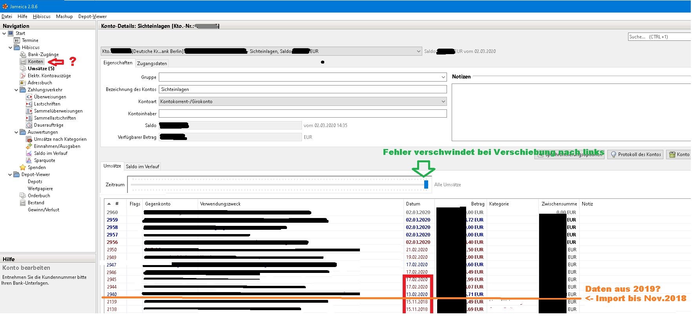
Task: Click the Zeitraum slider handle
Action: [x=426, y=184]
